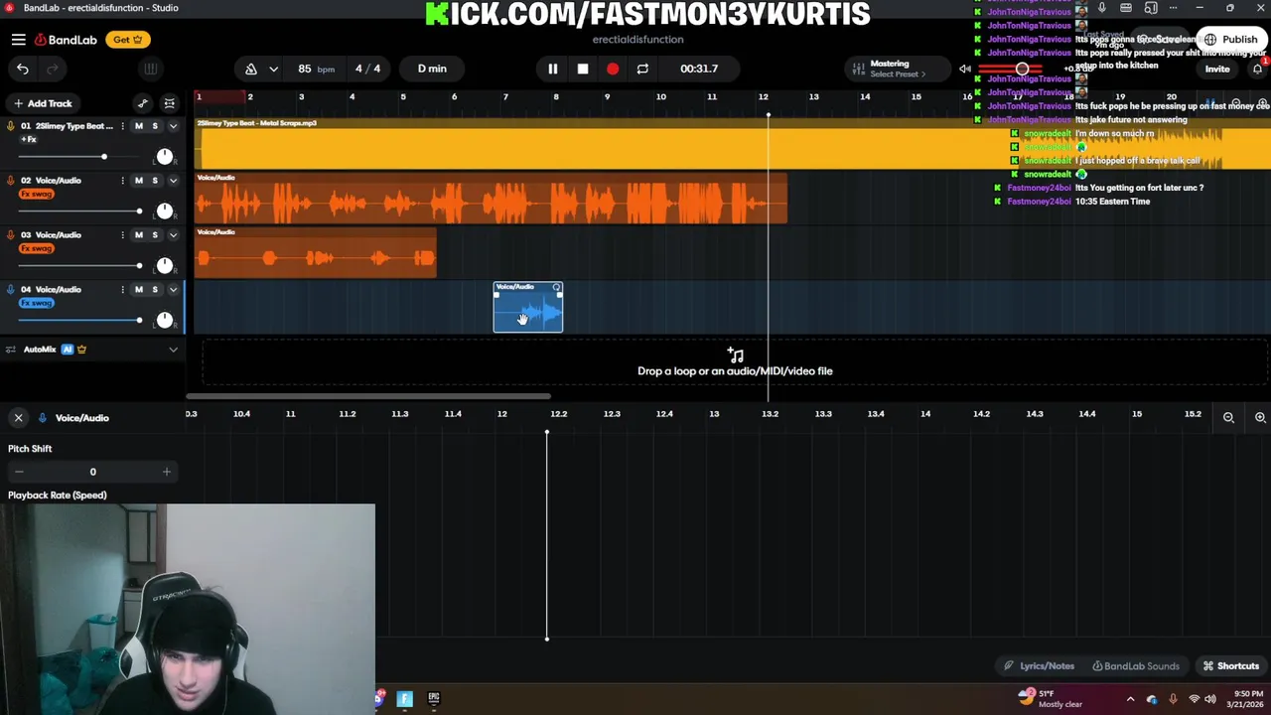Undo the last action
This screenshot has height=715, width=1271.
pos(23,69)
